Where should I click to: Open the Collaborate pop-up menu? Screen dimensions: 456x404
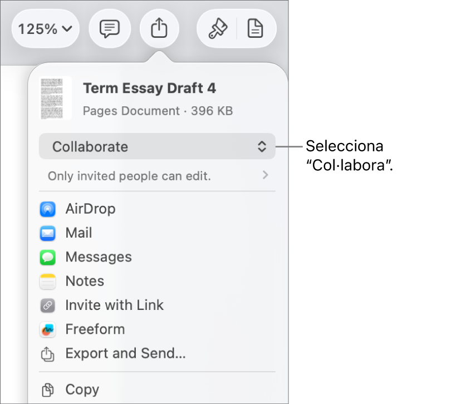point(157,147)
